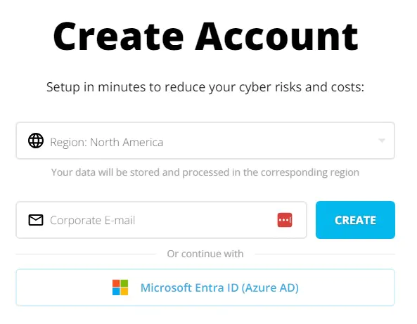Screen dimensions: 417x324
Task: Click the 'Or continue with' separator text
Action: (205, 254)
